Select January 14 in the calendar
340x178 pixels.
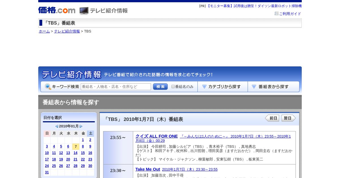pos(75,153)
